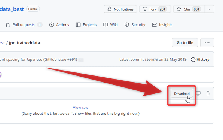Click the Notifications bell button
This screenshot has height=140, width=223.
[120, 9]
